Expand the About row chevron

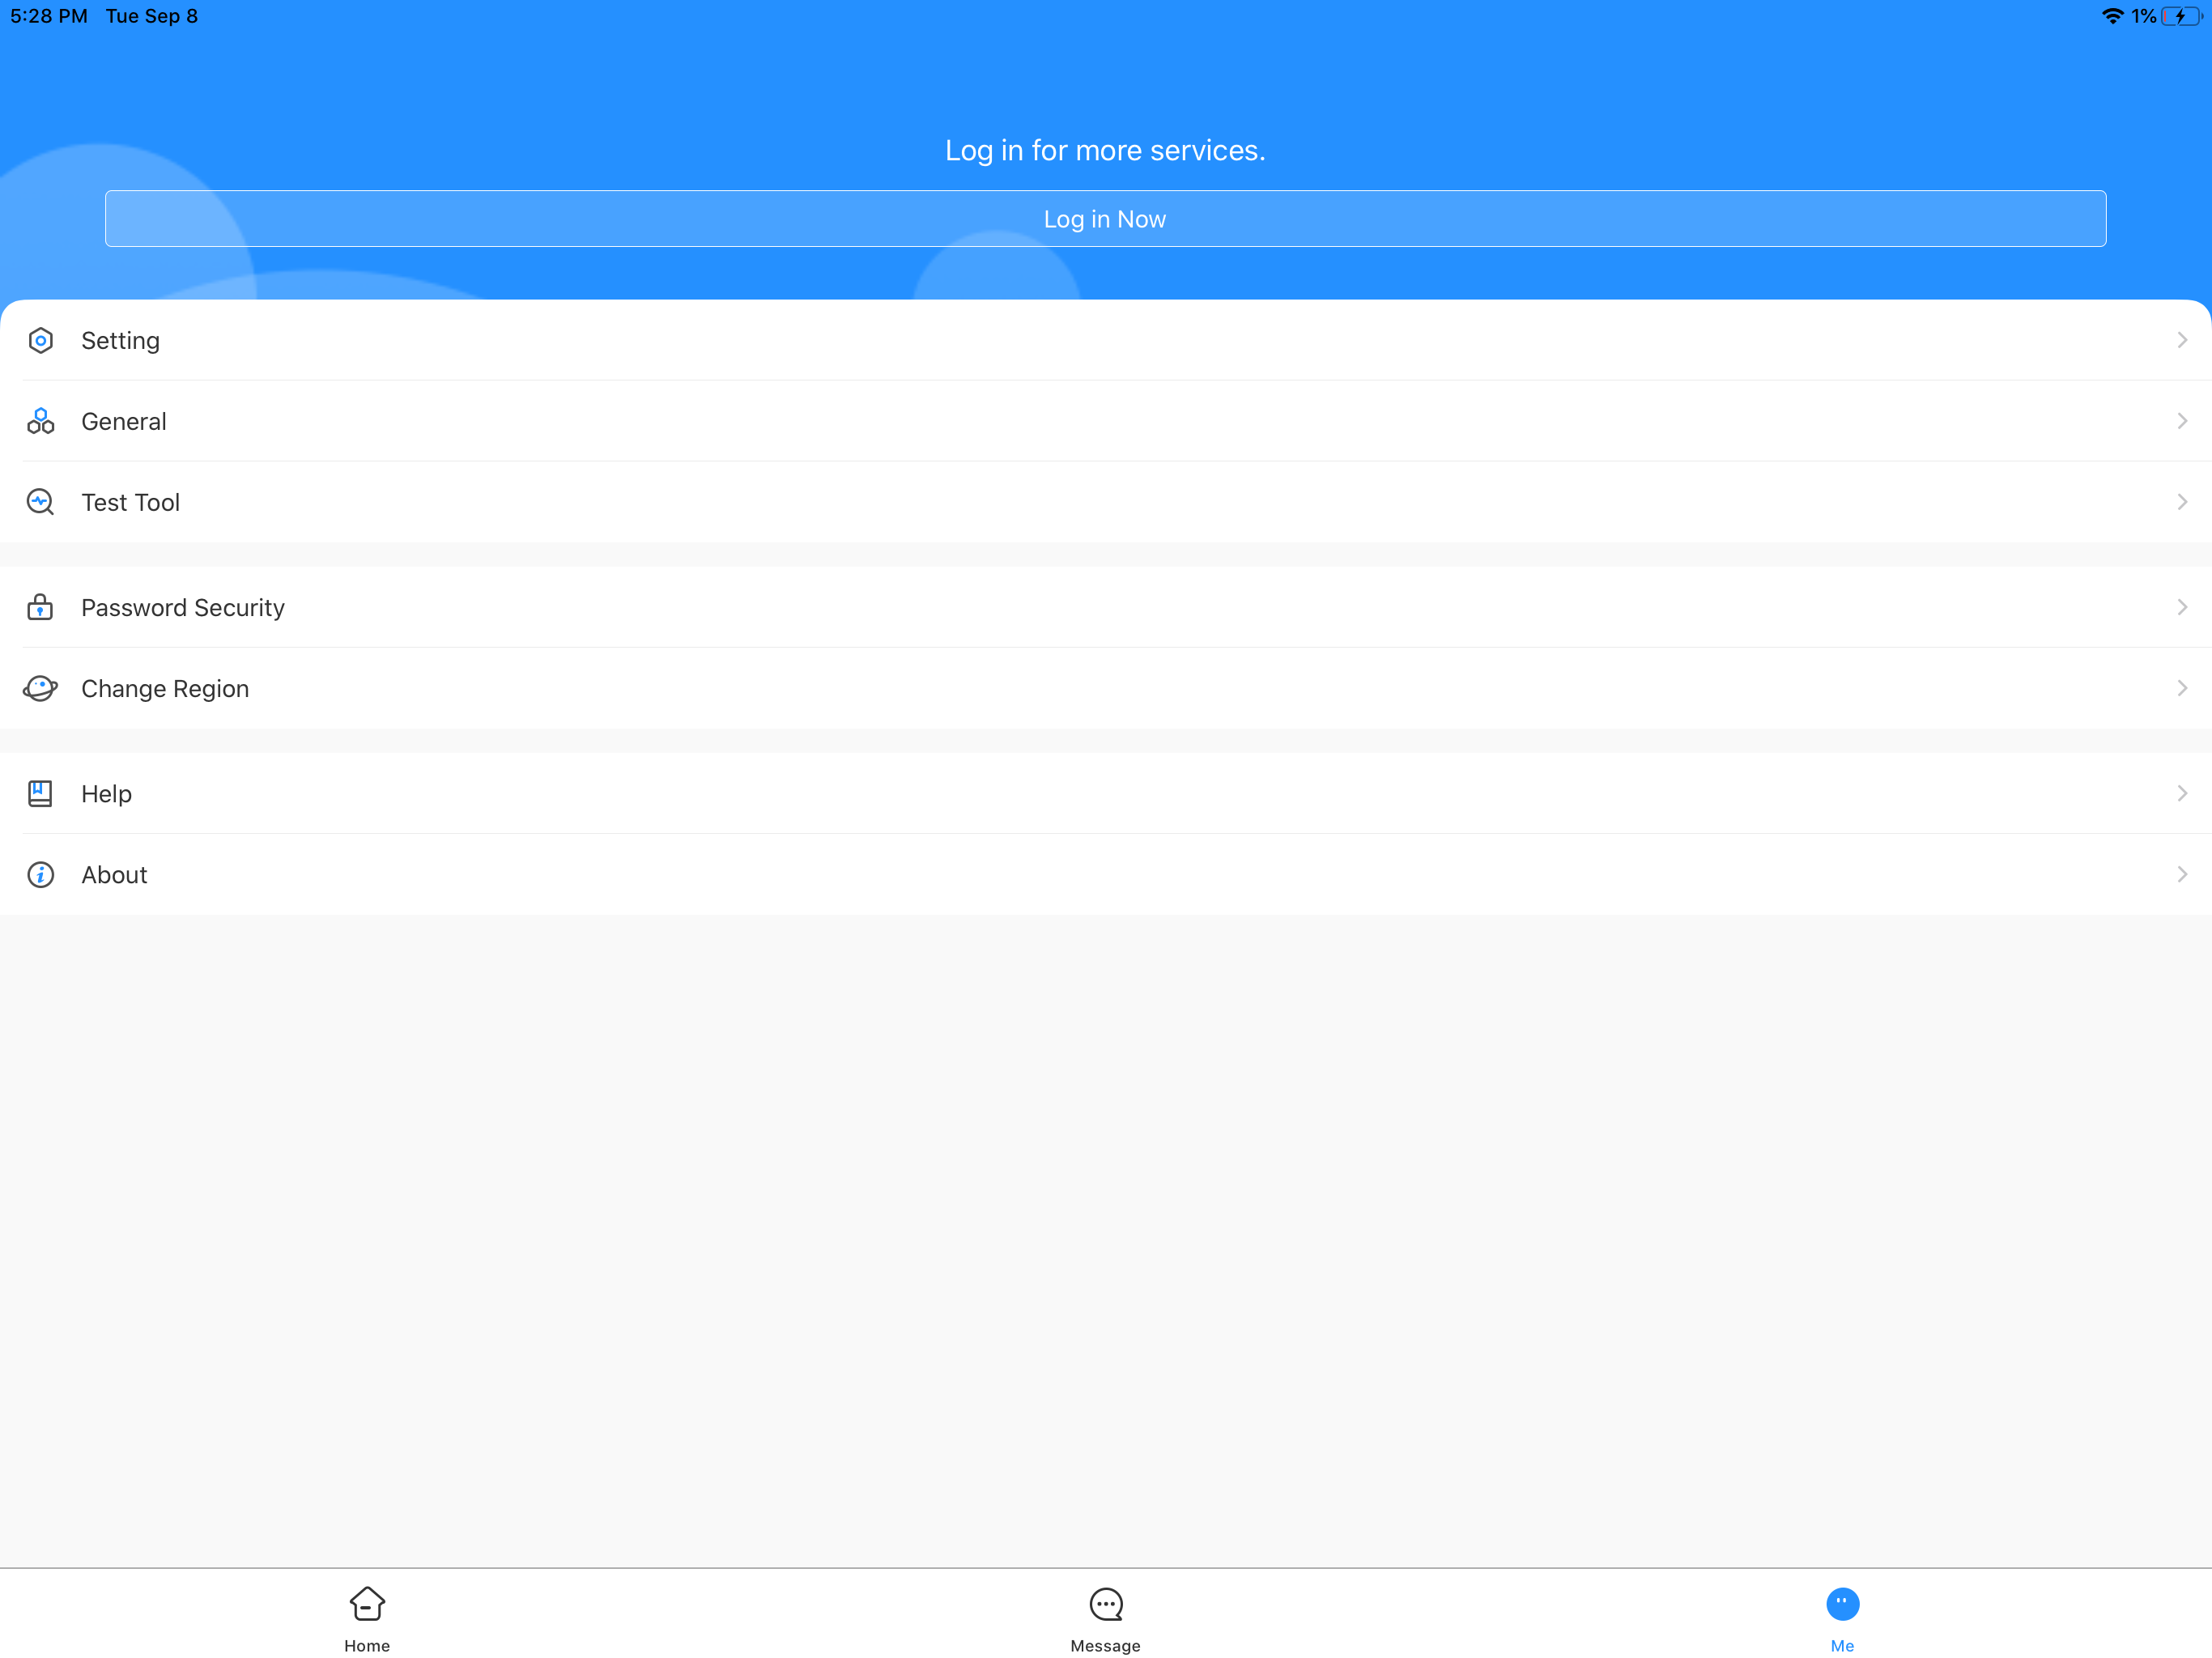tap(2182, 874)
